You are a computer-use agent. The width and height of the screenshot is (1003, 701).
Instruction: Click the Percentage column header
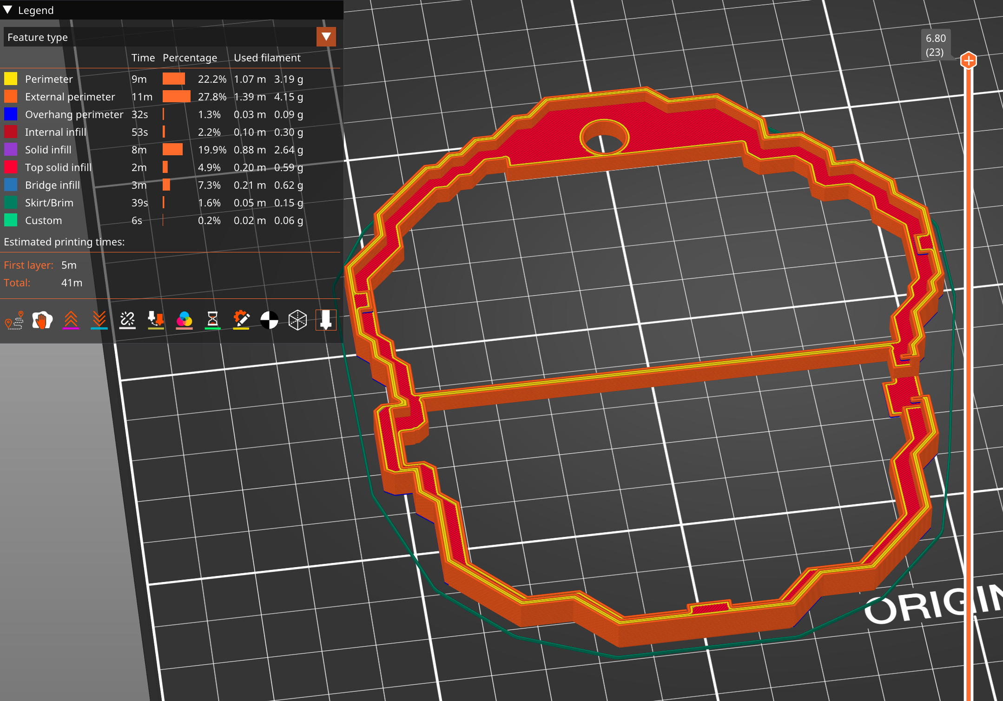pyautogui.click(x=190, y=58)
